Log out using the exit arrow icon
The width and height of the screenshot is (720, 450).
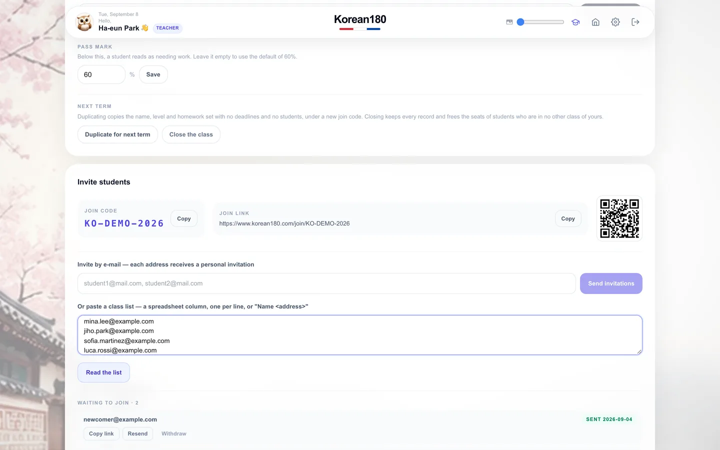(x=635, y=22)
